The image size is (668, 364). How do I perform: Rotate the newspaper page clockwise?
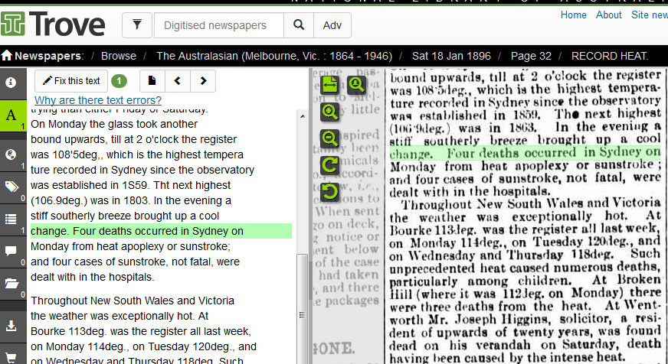point(330,164)
